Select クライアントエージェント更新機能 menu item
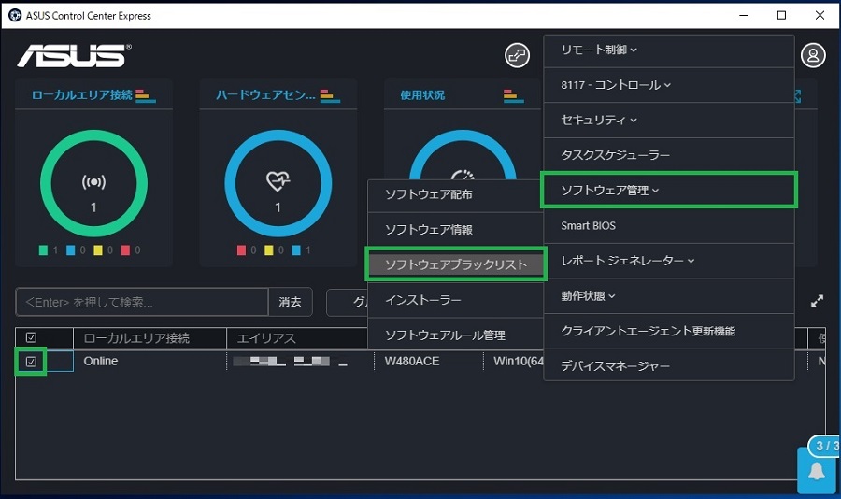 pos(669,331)
